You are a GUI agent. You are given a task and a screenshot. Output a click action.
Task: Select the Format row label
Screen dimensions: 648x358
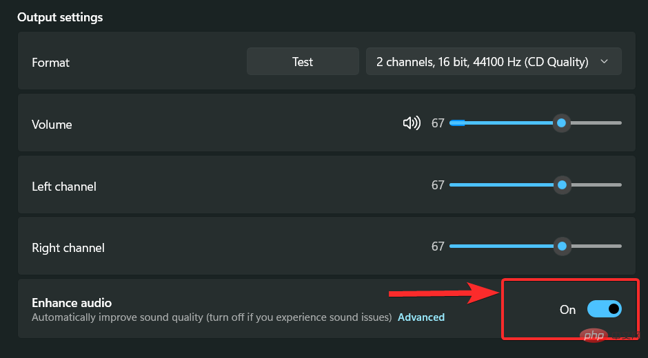tap(51, 63)
